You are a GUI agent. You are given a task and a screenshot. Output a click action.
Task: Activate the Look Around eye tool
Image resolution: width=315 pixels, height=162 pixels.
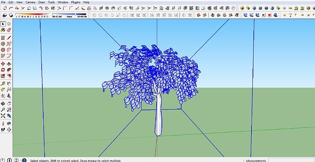coord(9,123)
